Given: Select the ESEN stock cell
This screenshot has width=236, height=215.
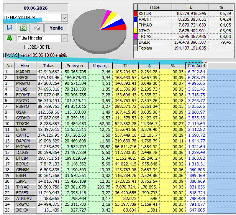Looking at the screenshot, I should [26, 175].
